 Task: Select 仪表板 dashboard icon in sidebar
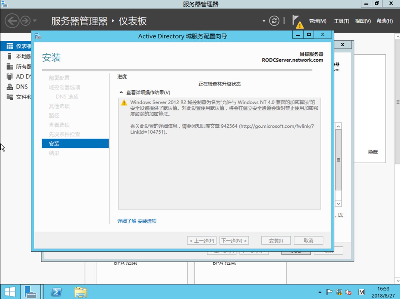(10, 46)
